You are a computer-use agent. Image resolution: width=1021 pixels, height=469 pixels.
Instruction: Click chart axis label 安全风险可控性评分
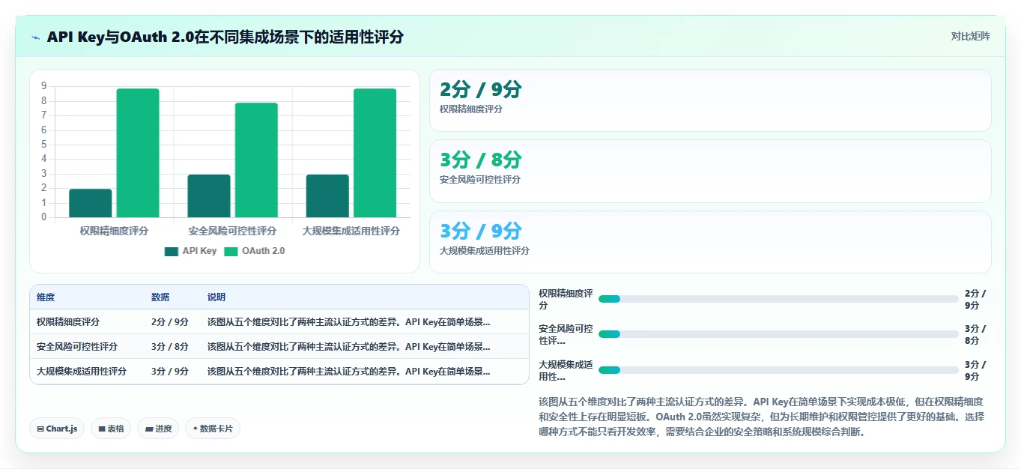tap(232, 231)
